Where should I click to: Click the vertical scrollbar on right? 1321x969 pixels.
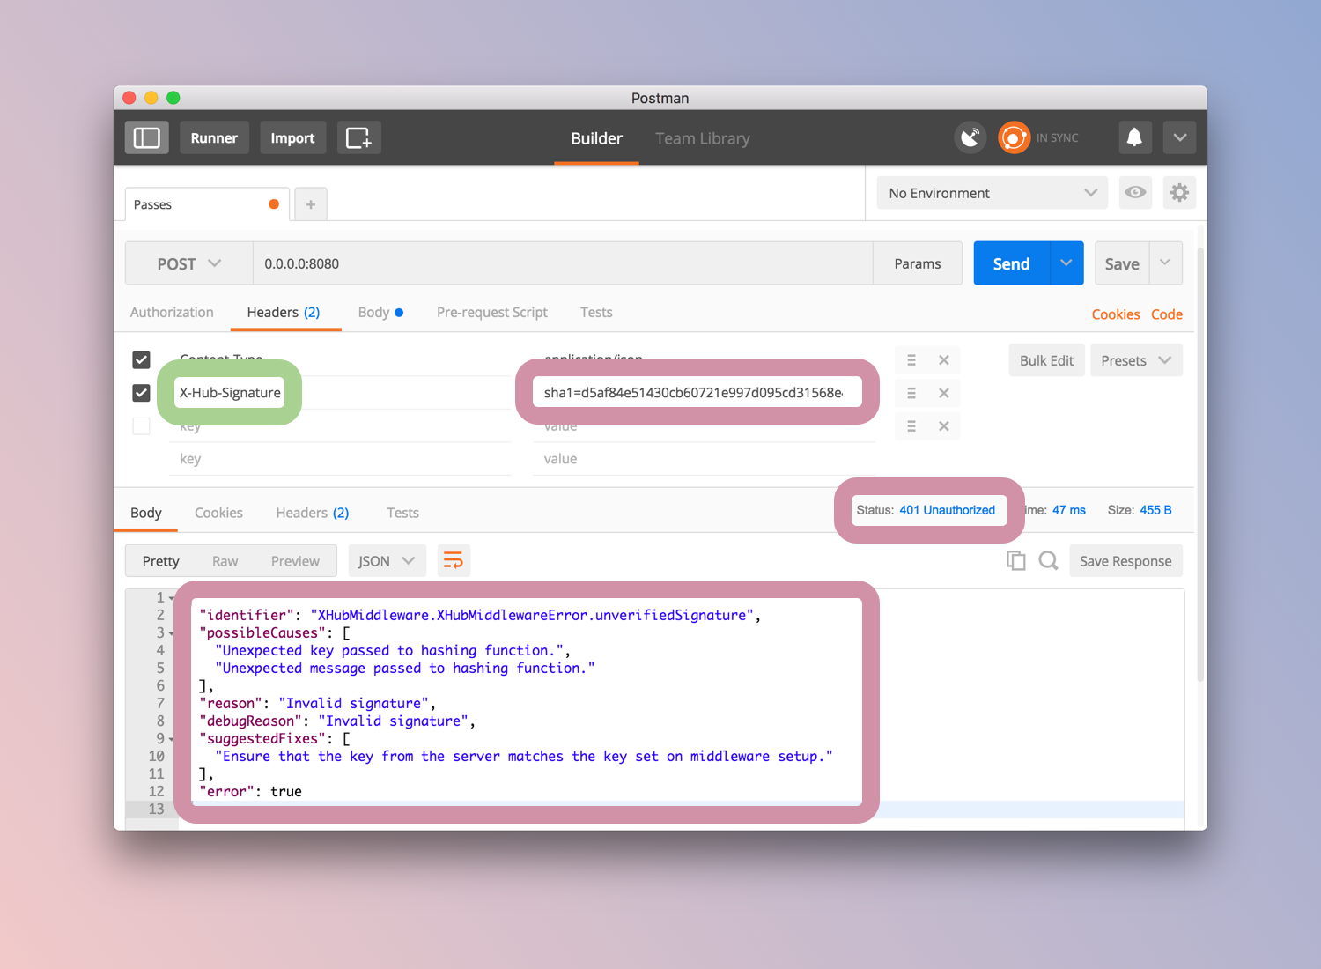1200,464
